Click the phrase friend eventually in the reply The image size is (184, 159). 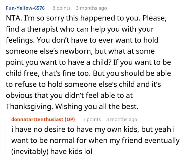151,140
